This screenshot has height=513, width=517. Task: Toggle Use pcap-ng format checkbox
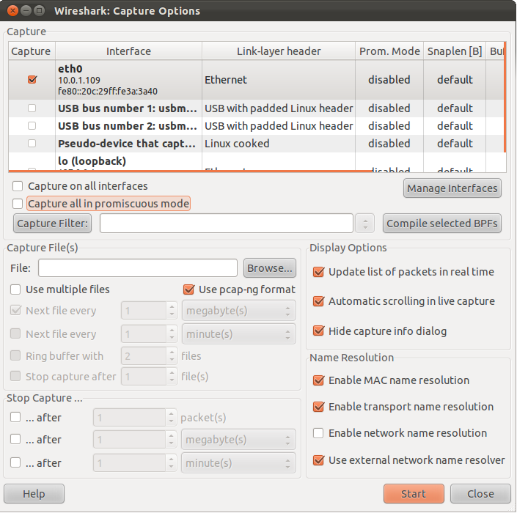click(x=188, y=289)
